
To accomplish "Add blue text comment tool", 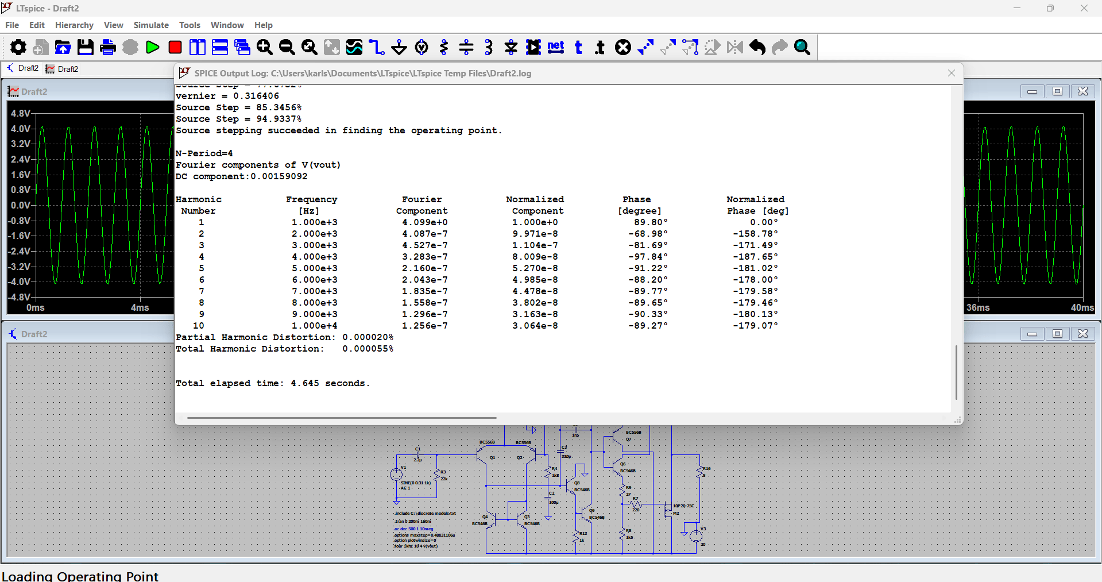I will 578,47.
